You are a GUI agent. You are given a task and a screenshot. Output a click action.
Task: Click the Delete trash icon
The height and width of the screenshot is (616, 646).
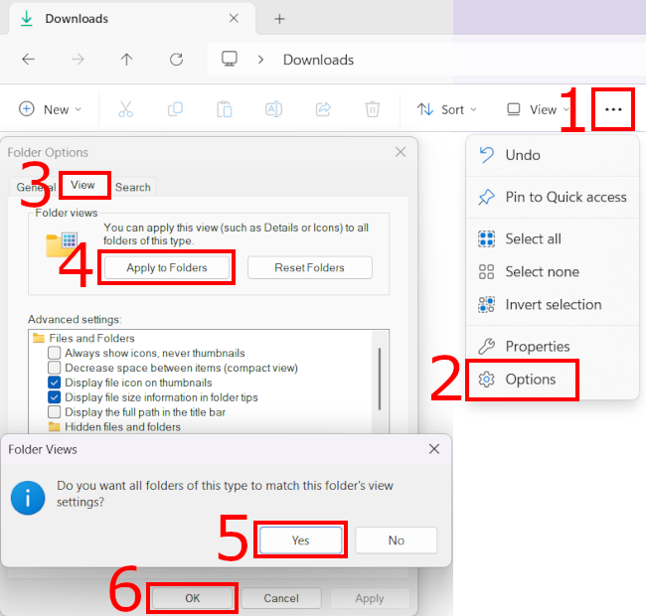(373, 109)
